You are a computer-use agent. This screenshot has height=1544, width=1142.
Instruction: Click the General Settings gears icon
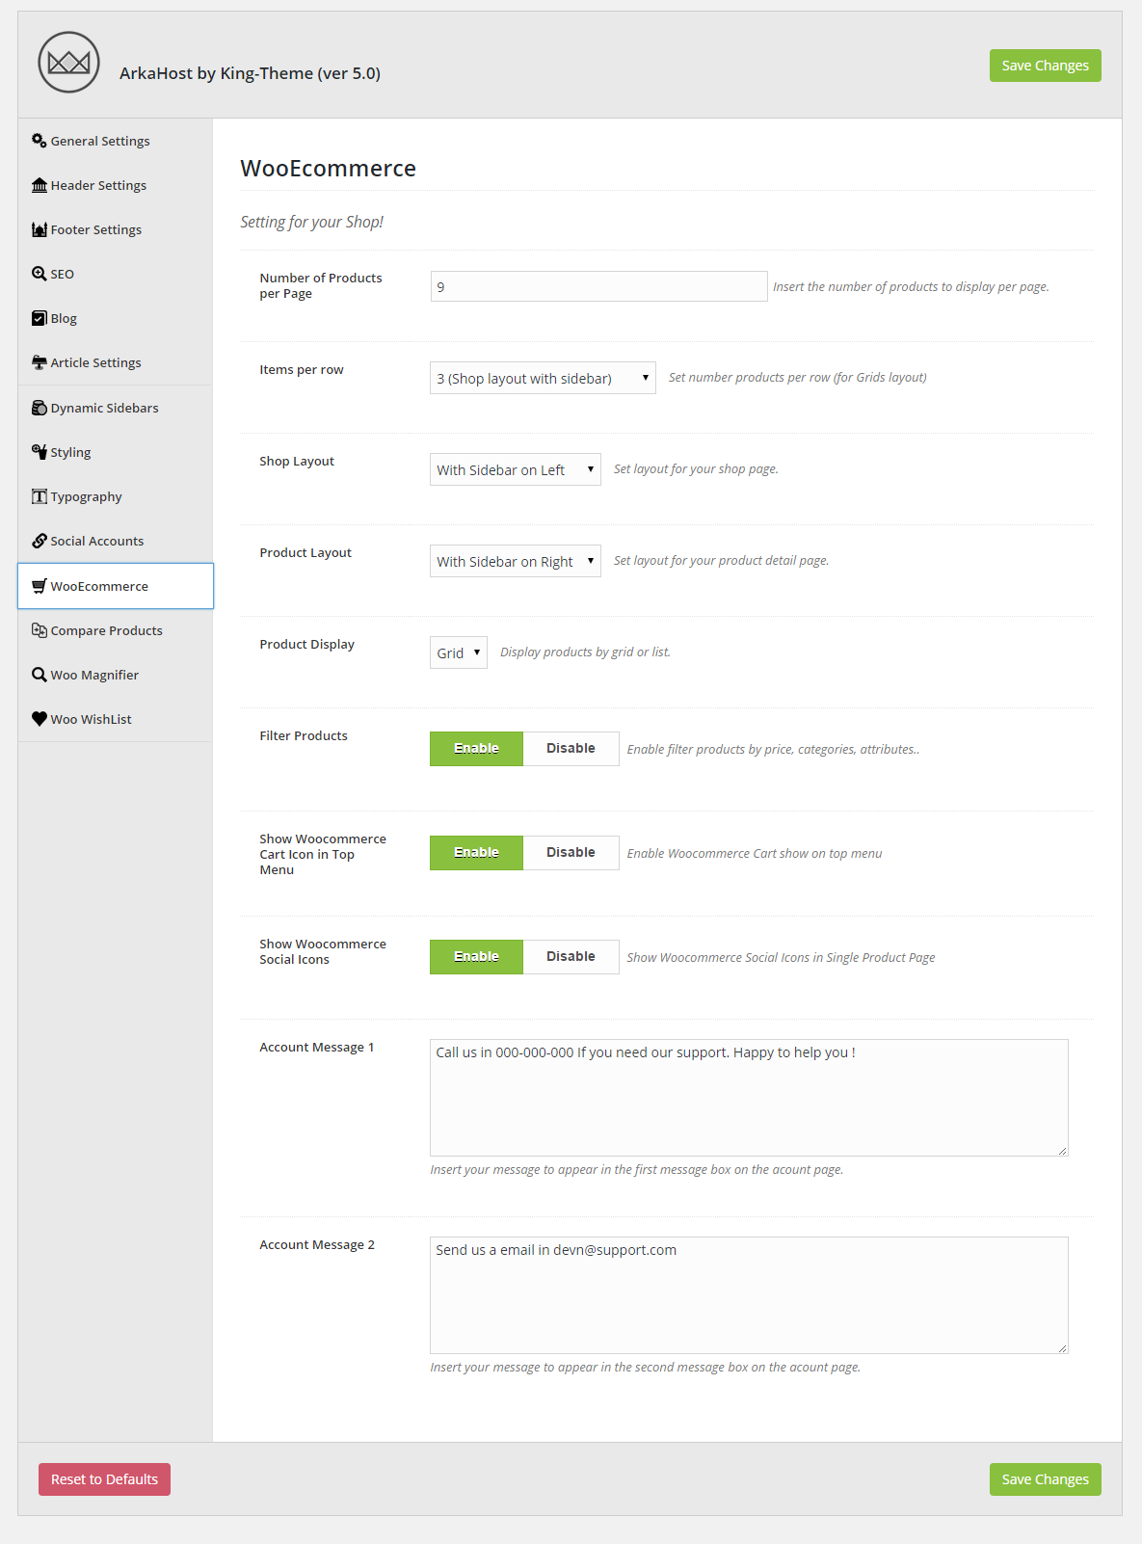click(39, 141)
